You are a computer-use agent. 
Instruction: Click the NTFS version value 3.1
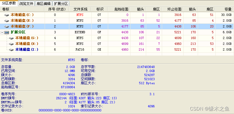(x=152, y=94)
